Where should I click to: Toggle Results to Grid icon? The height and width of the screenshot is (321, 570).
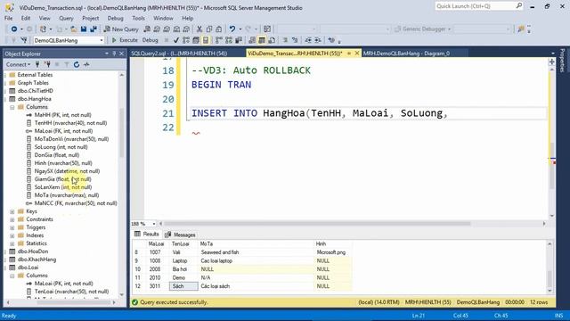pyautogui.click(x=262, y=40)
